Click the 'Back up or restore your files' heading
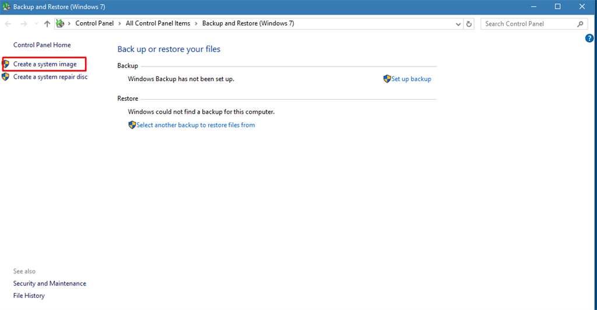This screenshot has width=597, height=310. click(168, 49)
